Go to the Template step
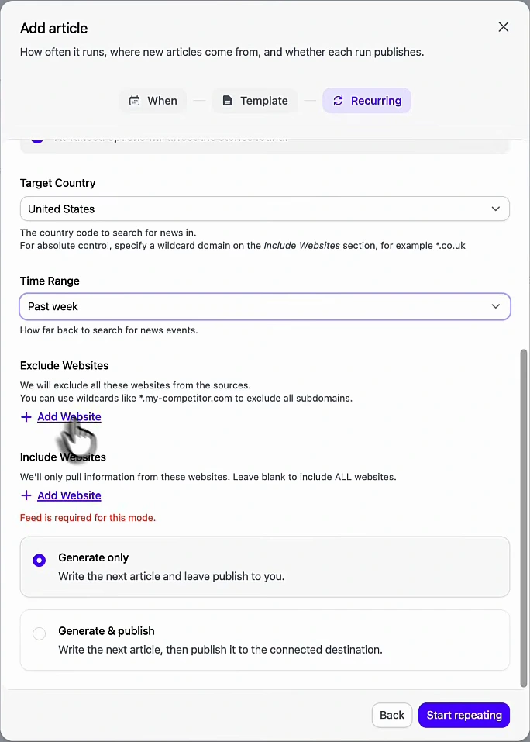Image resolution: width=530 pixels, height=742 pixels. [255, 101]
